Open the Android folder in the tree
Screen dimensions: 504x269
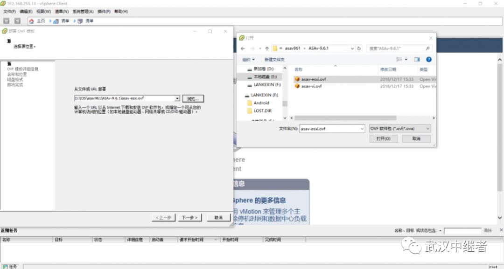(x=261, y=103)
